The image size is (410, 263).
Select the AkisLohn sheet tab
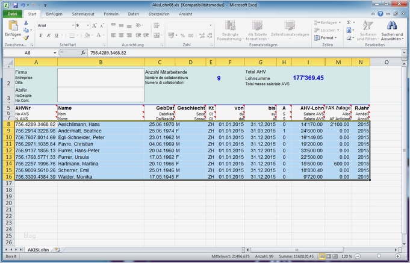click(39, 249)
